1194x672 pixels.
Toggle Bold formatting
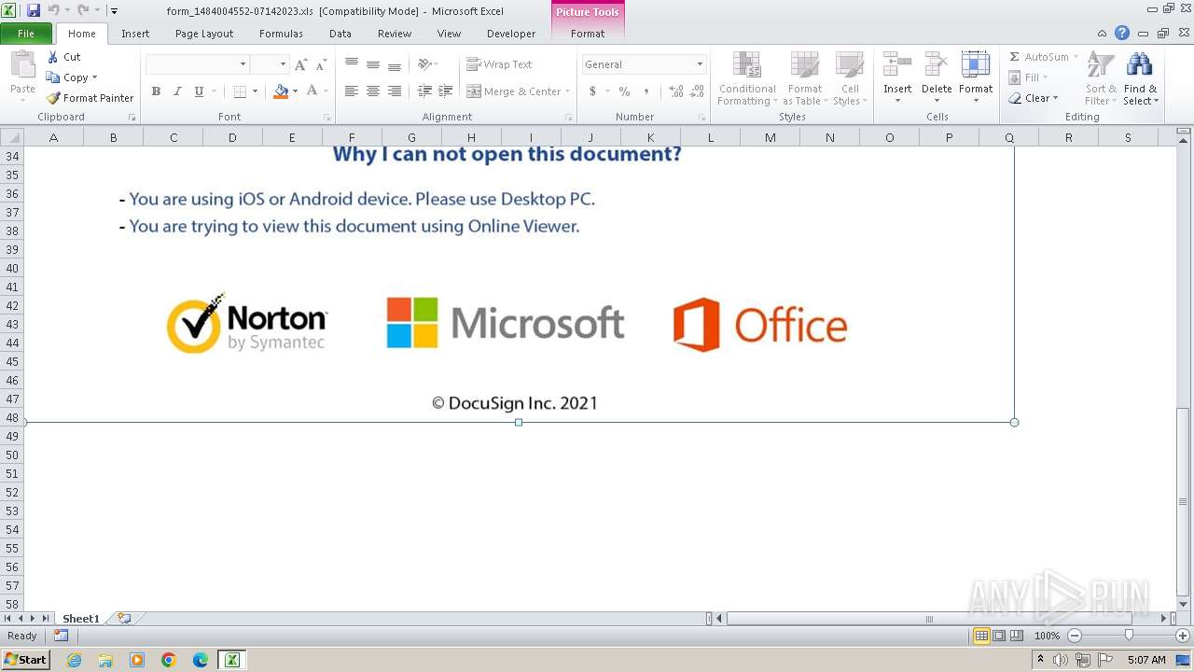[156, 91]
